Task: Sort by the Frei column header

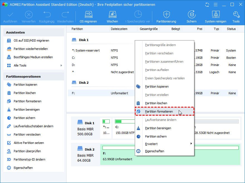Action: click(x=200, y=29)
